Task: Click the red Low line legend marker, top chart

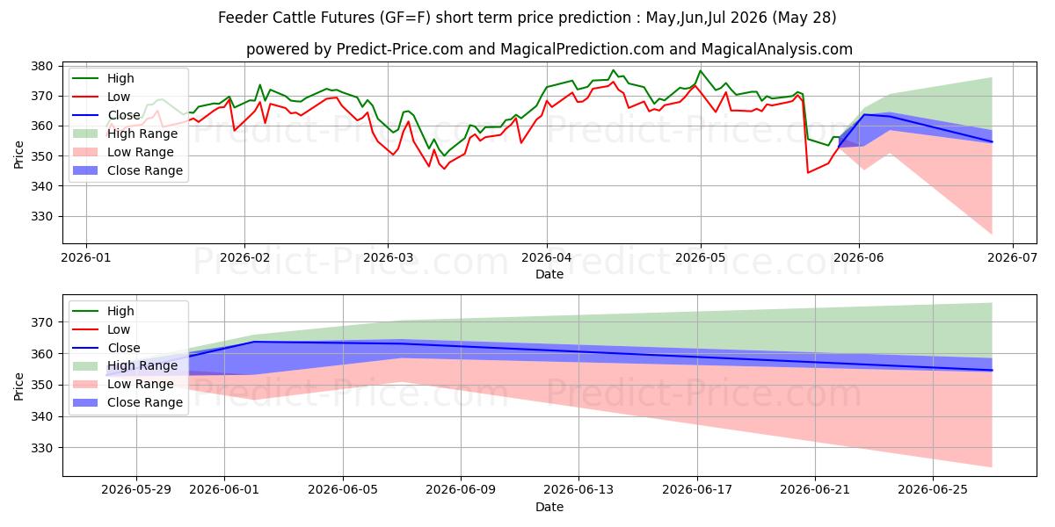Action: point(87,97)
